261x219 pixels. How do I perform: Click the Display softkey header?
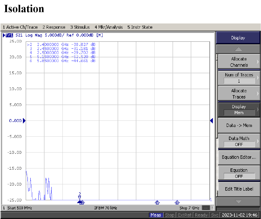[238, 38]
